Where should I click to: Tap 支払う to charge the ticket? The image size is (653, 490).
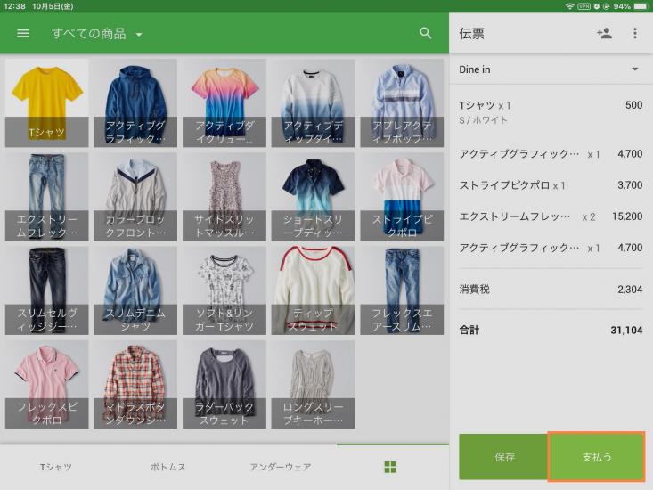coord(596,457)
